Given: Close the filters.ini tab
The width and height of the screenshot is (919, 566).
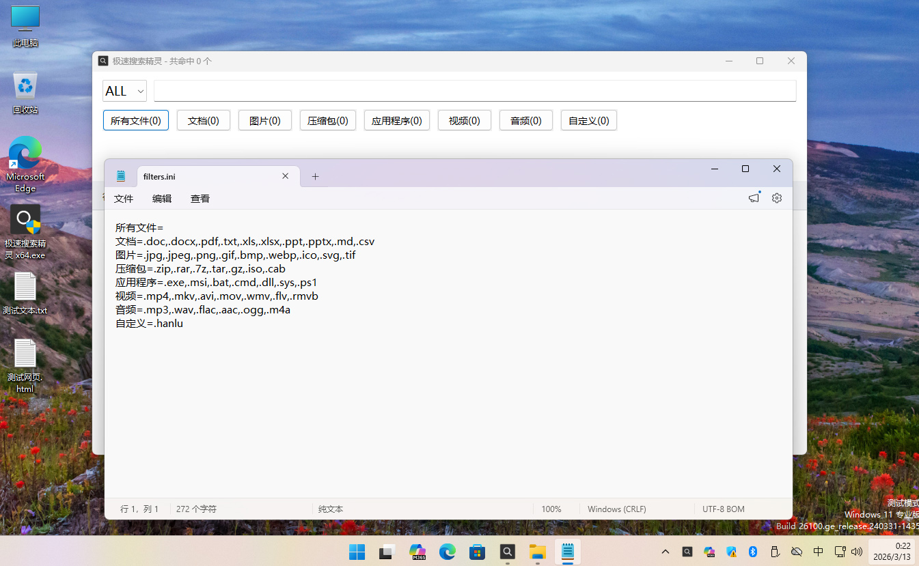Looking at the screenshot, I should (x=286, y=176).
